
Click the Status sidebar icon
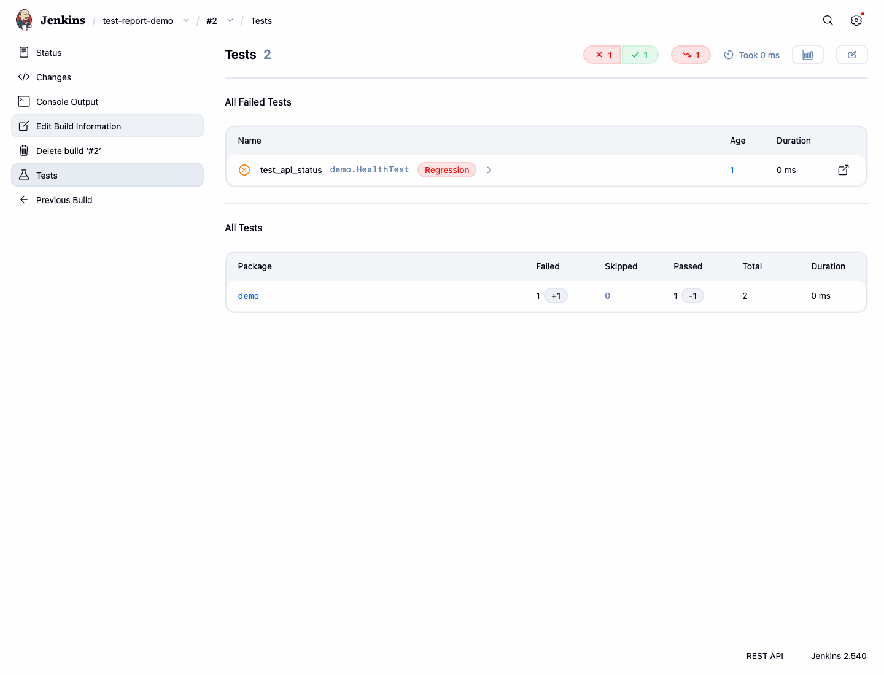click(24, 52)
